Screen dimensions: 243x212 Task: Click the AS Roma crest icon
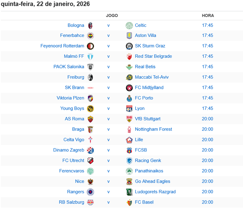pos(90,119)
